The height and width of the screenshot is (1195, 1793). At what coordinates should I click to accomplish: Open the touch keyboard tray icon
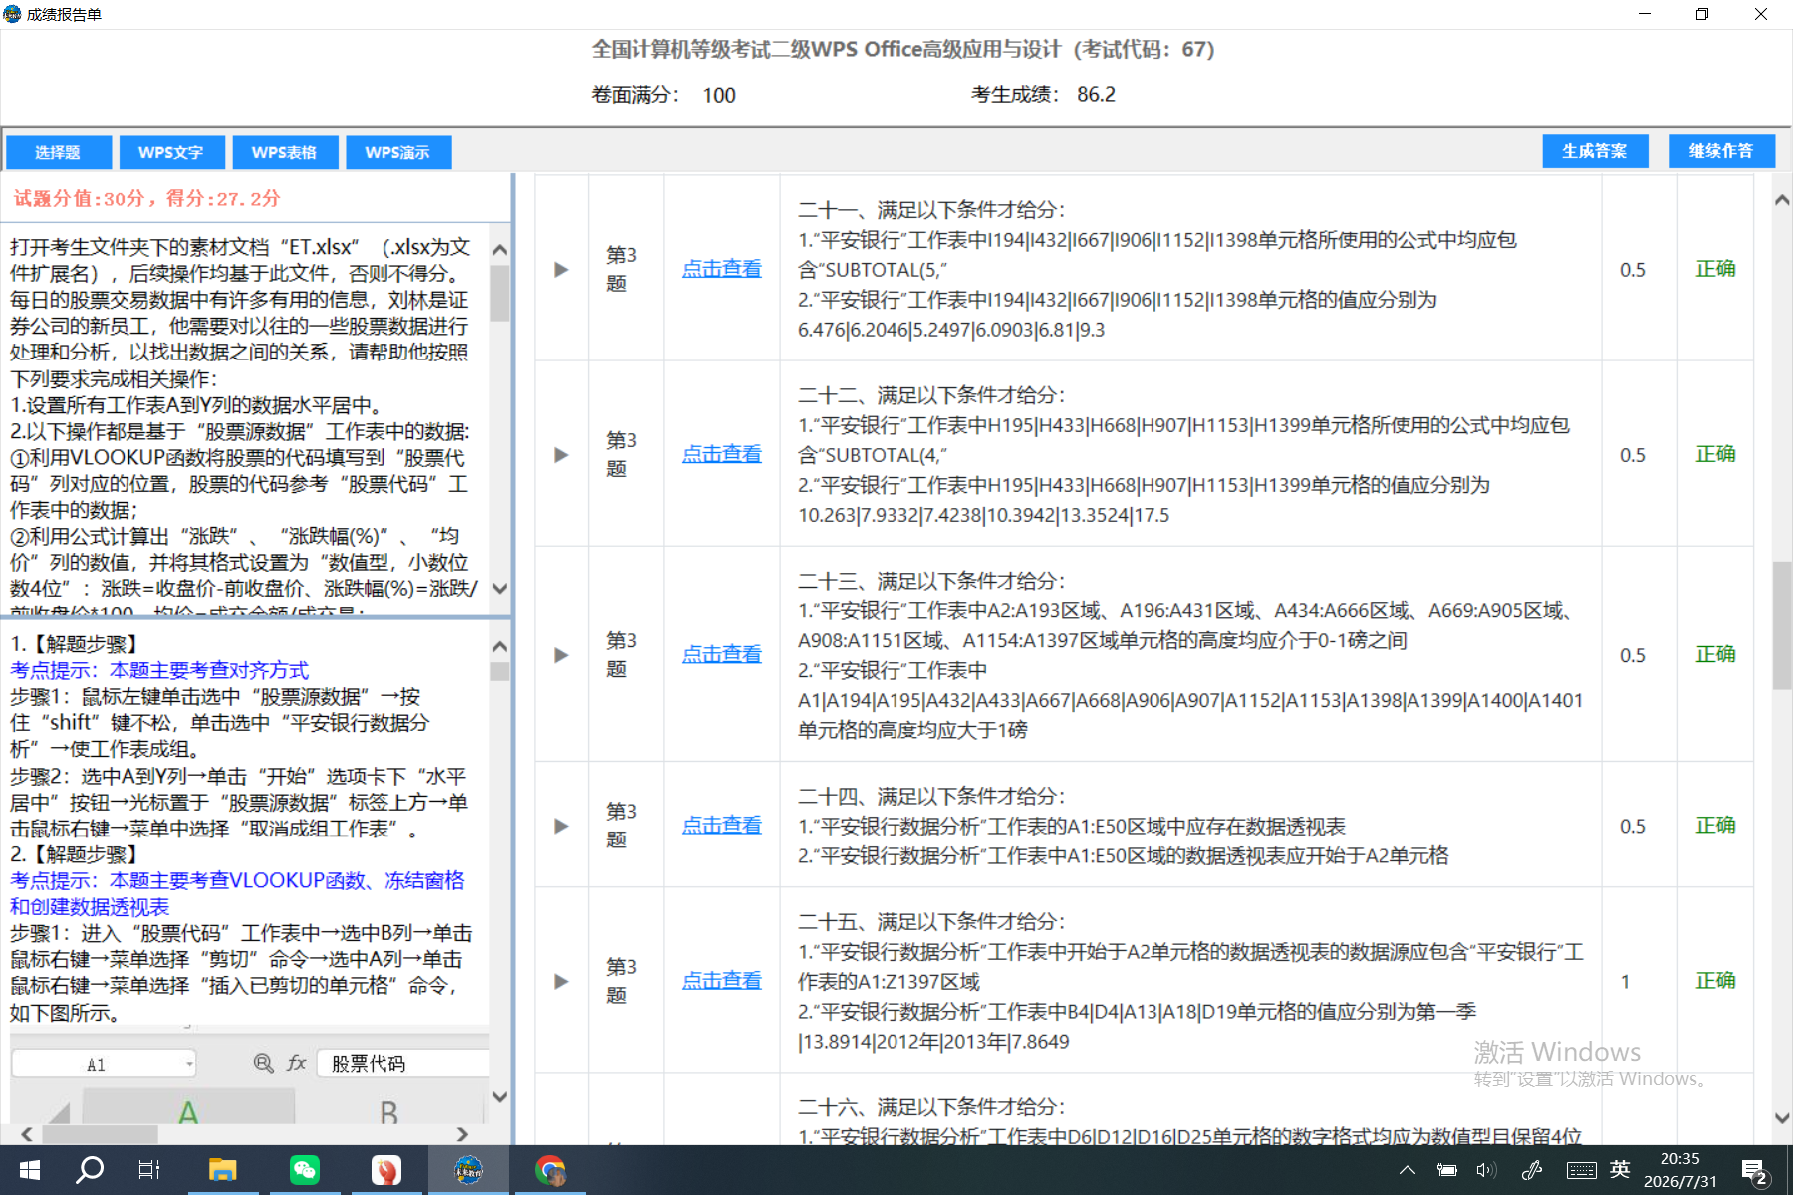[1581, 1170]
